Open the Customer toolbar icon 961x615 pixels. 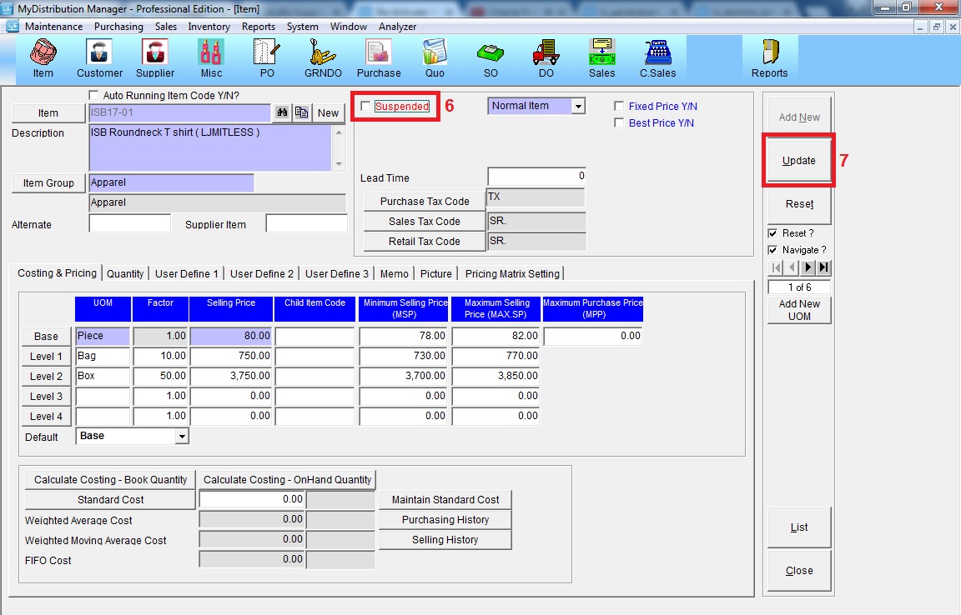pyautogui.click(x=99, y=57)
